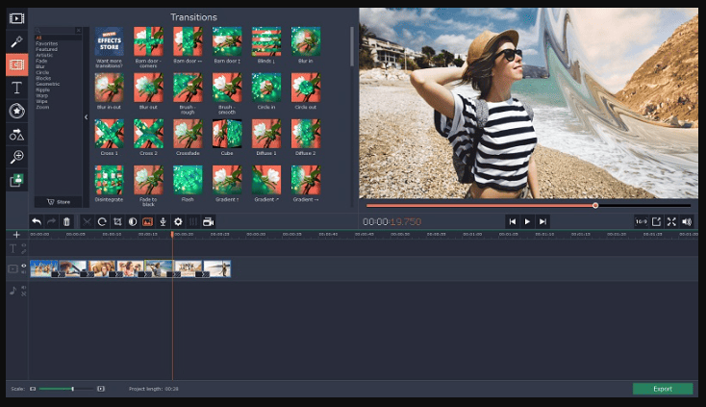The height and width of the screenshot is (407, 706).
Task: Open the Callouts shapes sidebar tab
Action: [x=16, y=134]
